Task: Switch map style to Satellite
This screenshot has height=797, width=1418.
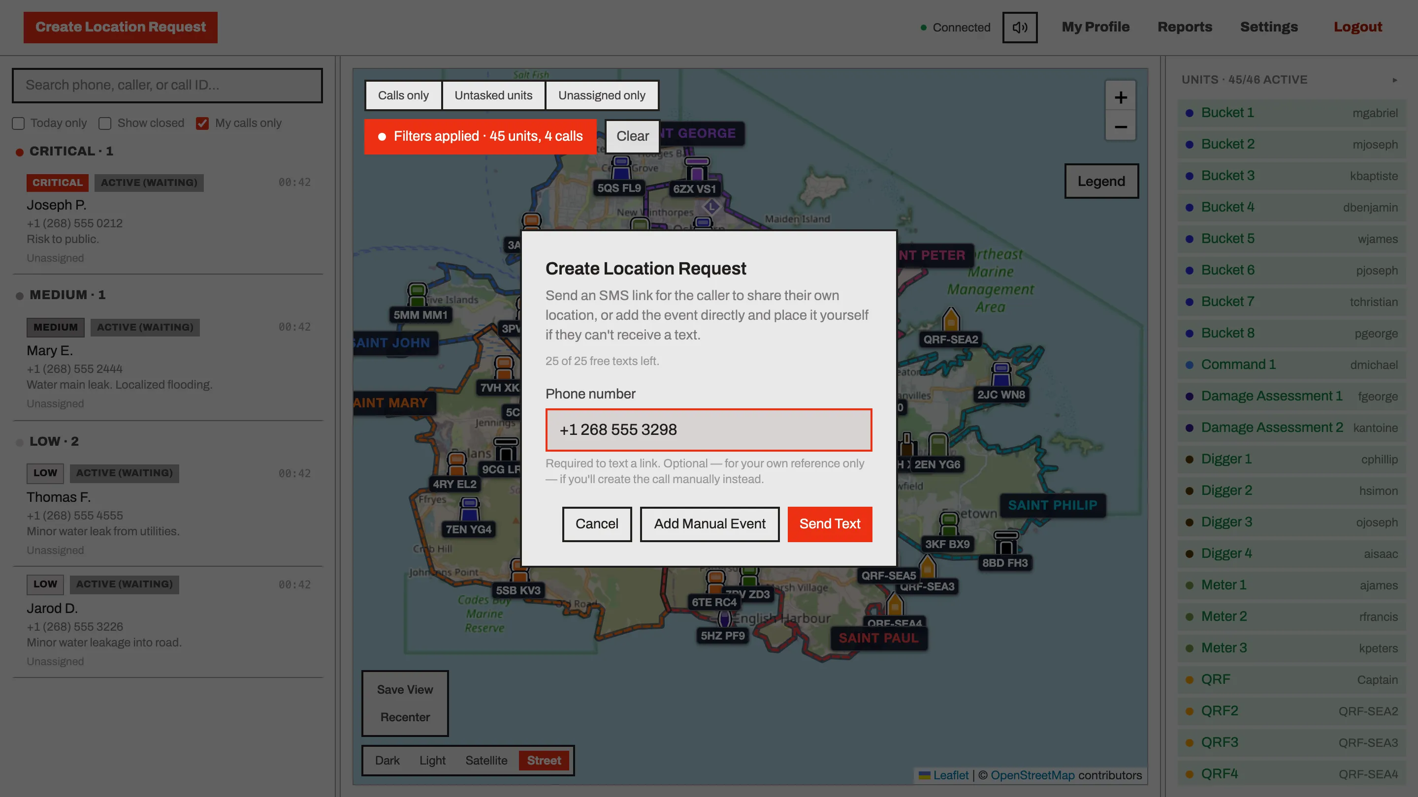Action: tap(486, 760)
